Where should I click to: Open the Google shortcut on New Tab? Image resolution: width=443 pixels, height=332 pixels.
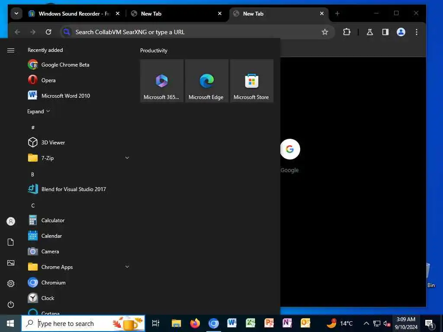290,156
